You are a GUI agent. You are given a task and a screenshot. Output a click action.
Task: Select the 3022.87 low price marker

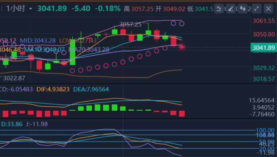point(14,78)
